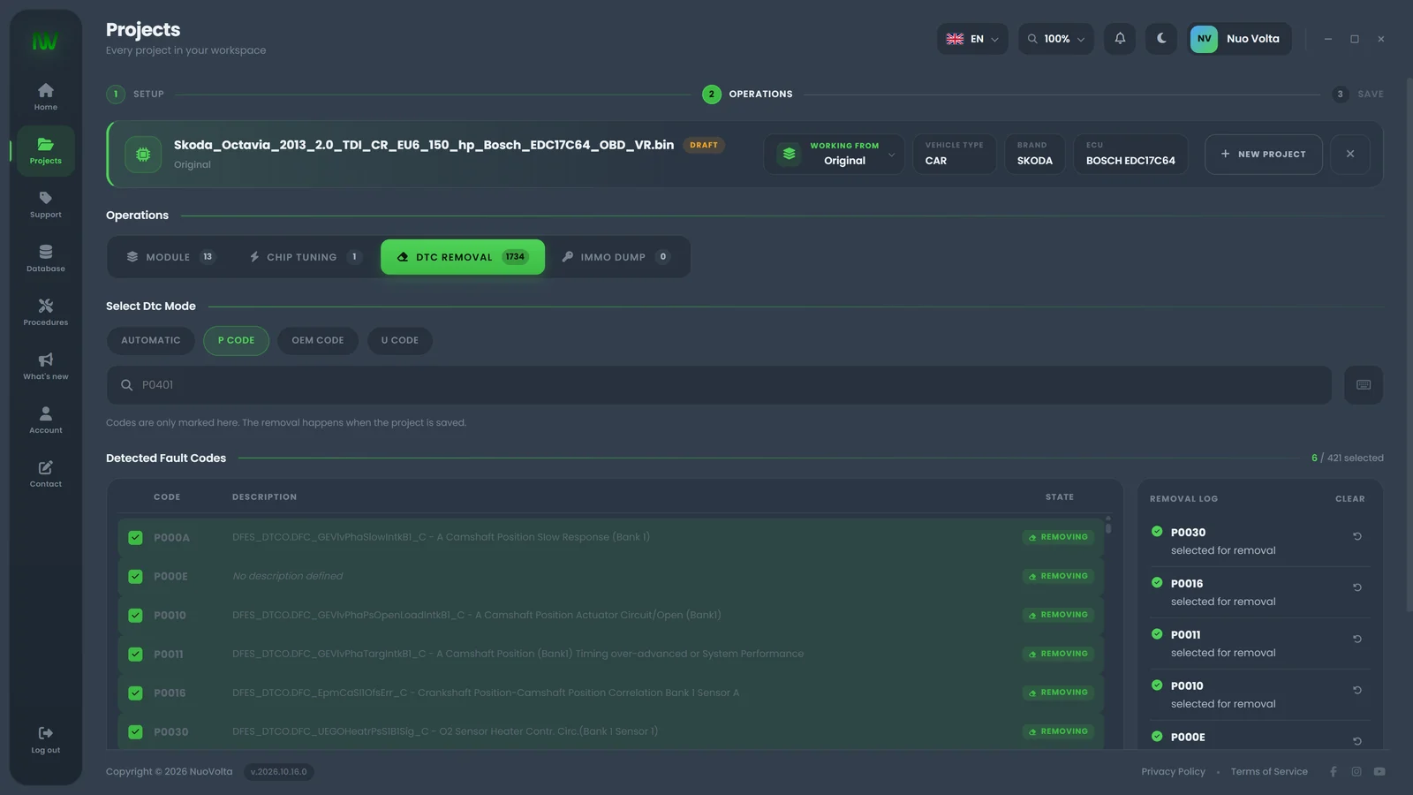Screen dimensions: 1413x795
Task: Go to the Setup step
Action: (135, 95)
